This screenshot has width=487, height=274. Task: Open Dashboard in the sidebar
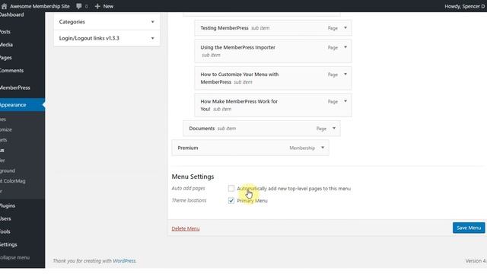[x=12, y=14]
